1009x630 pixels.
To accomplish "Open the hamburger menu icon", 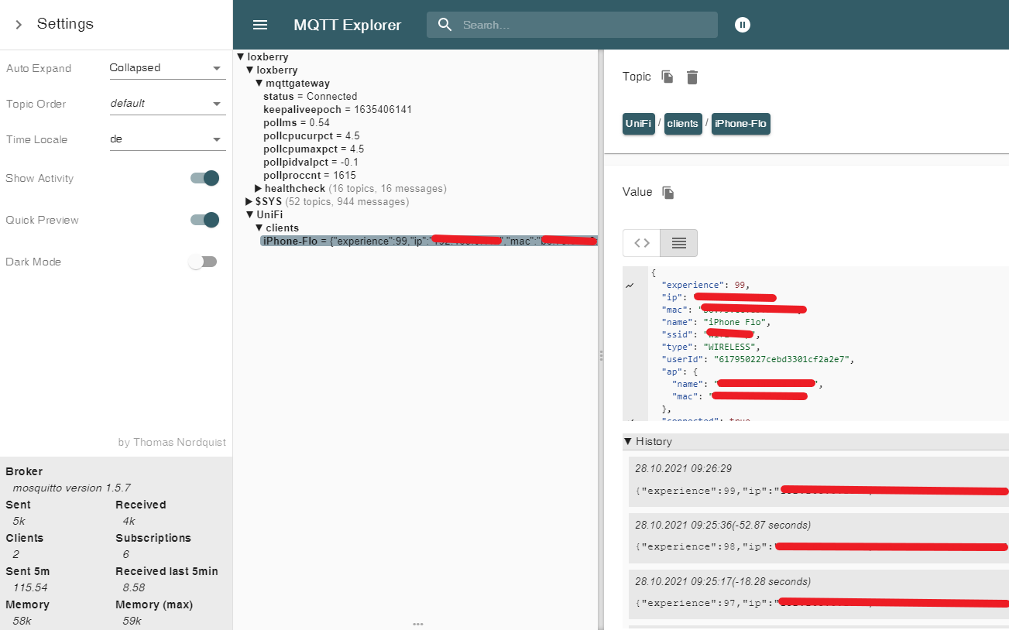I will tap(260, 25).
